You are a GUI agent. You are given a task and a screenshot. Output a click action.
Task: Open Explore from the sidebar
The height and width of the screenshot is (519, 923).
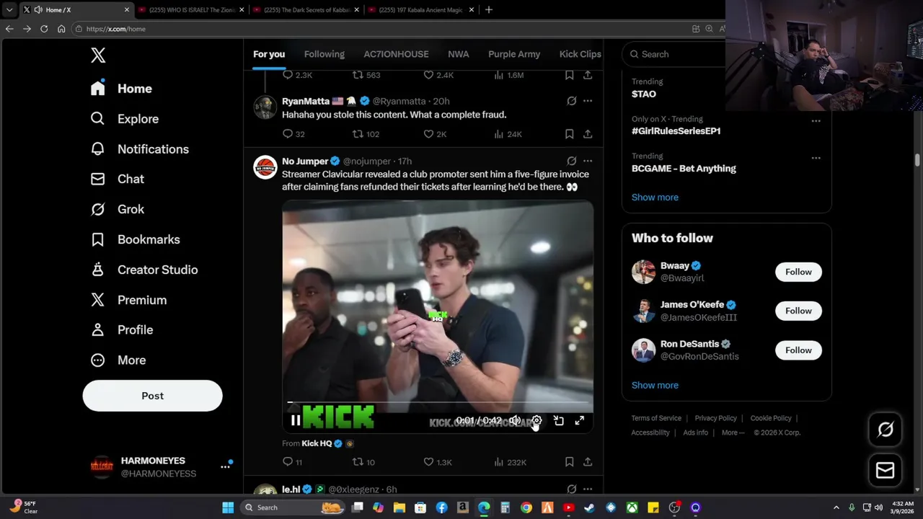(124, 119)
